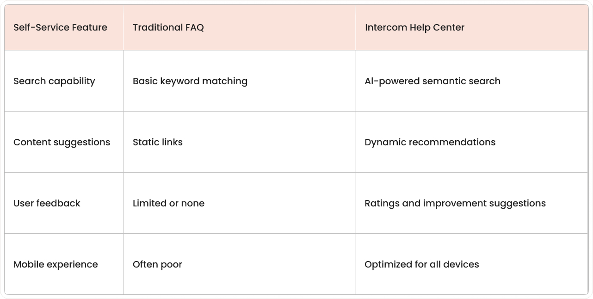Select the Search capability row label
This screenshot has width=593, height=299.
[x=64, y=81]
